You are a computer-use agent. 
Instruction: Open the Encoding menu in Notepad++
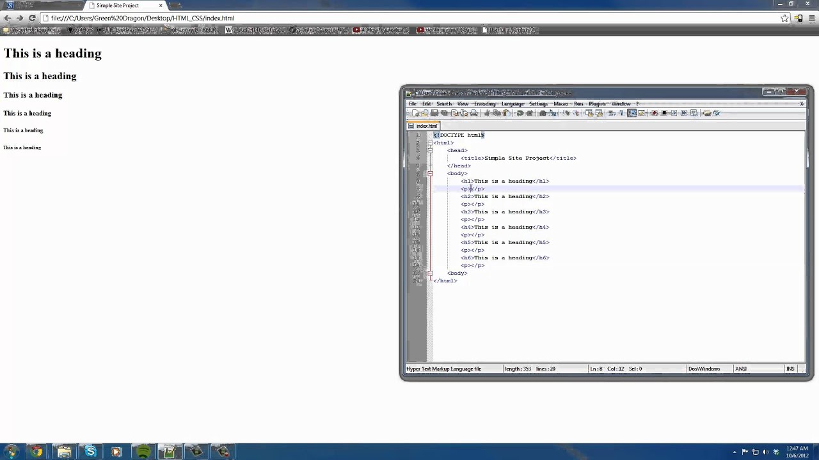coord(485,103)
